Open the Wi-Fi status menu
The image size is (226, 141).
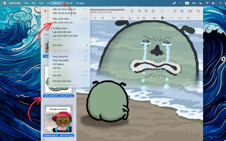(x=207, y=3)
